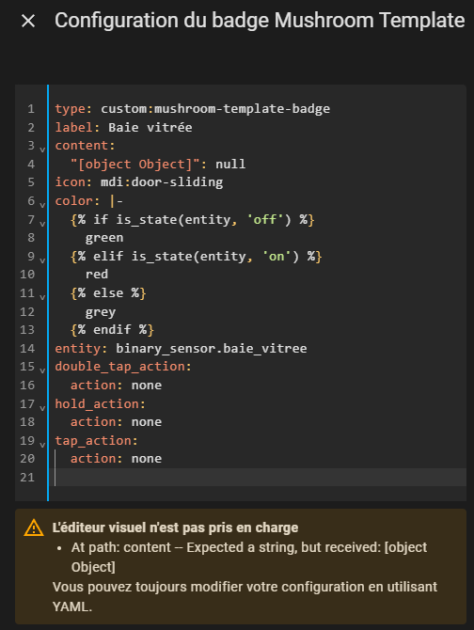This screenshot has height=630, width=474.
Task: Click the word red on line 10
Action: point(97,274)
